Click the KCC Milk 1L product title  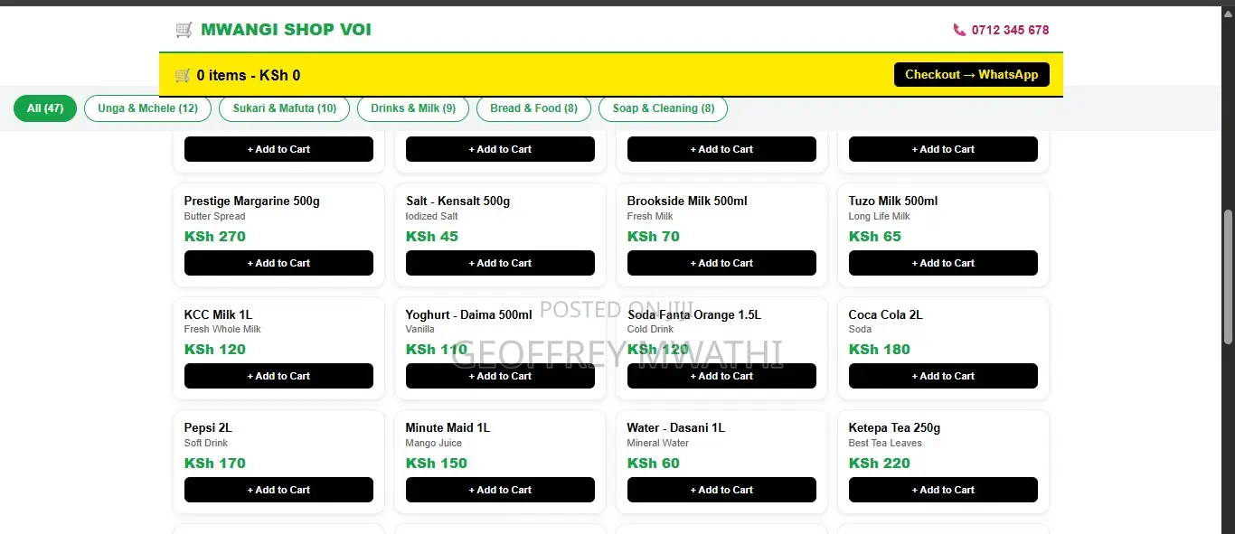coord(218,314)
